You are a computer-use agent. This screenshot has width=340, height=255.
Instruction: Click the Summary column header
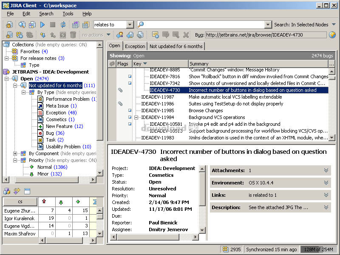pyautogui.click(x=258, y=64)
